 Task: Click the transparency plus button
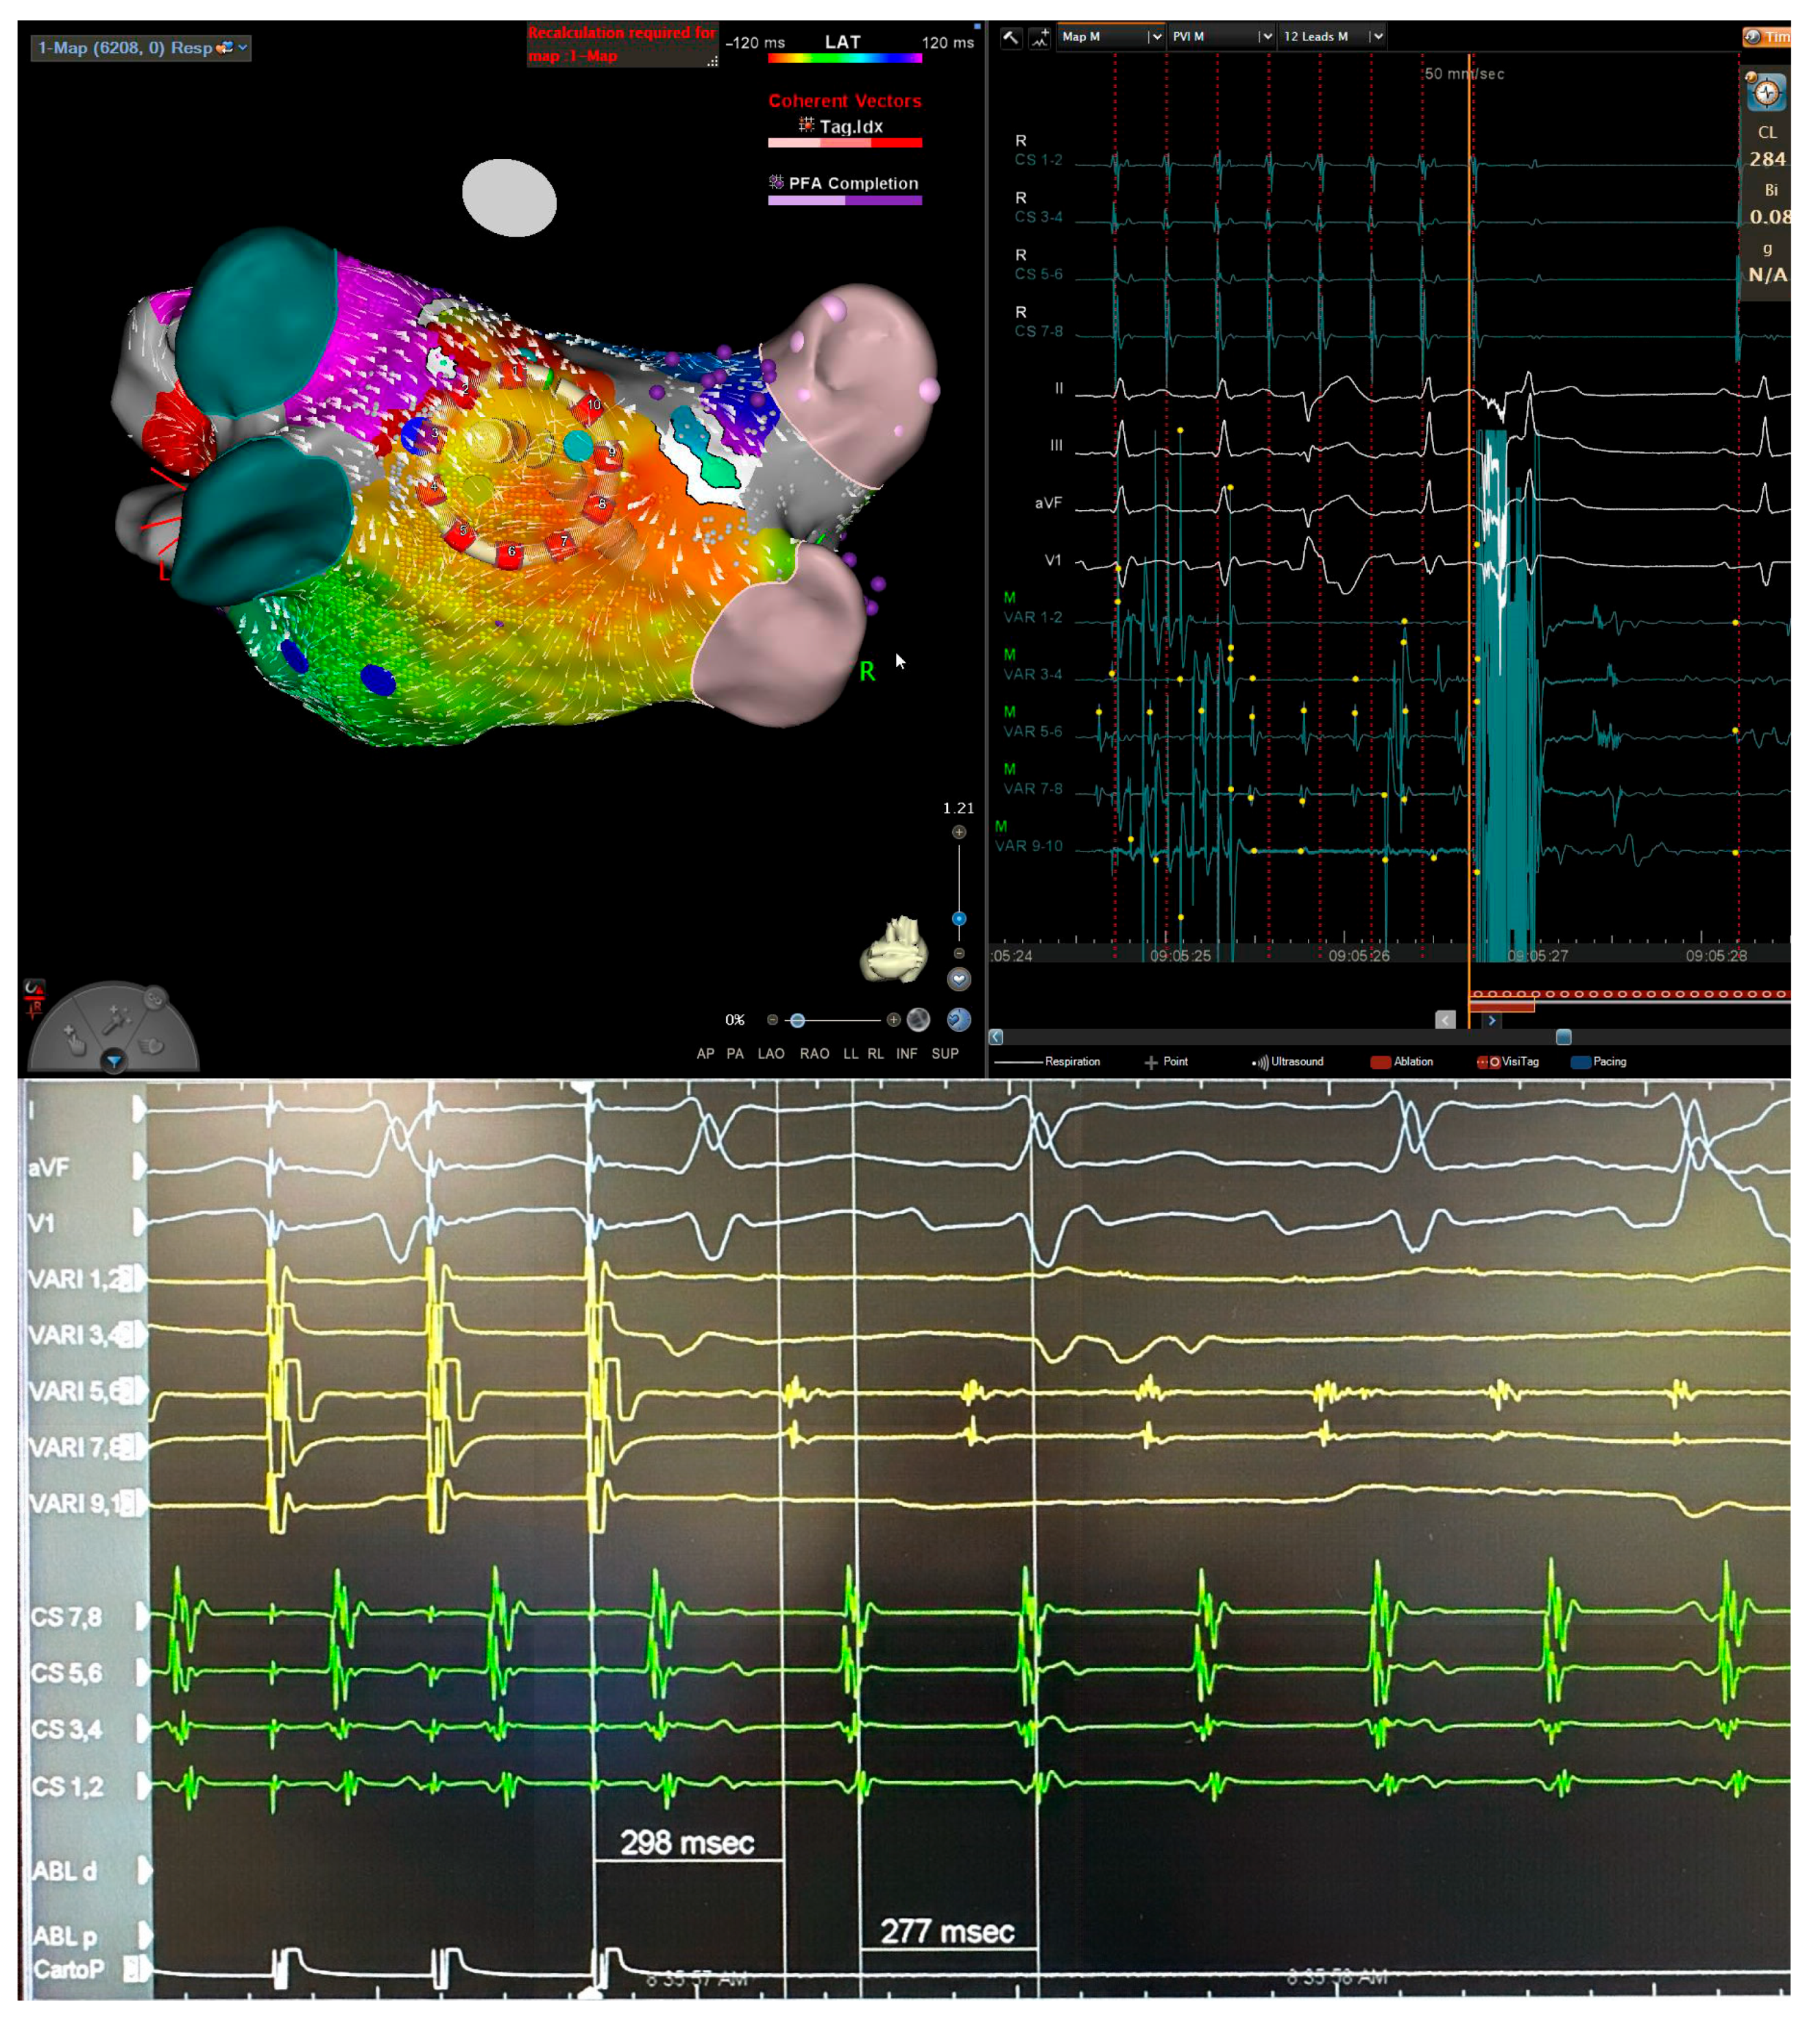(x=894, y=1020)
